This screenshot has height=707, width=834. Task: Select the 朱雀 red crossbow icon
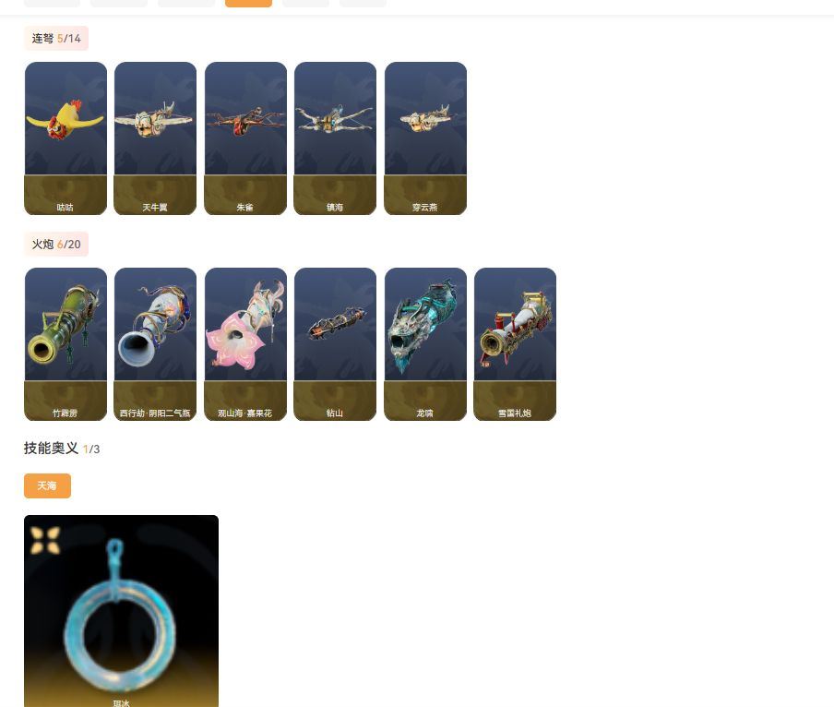(245, 138)
